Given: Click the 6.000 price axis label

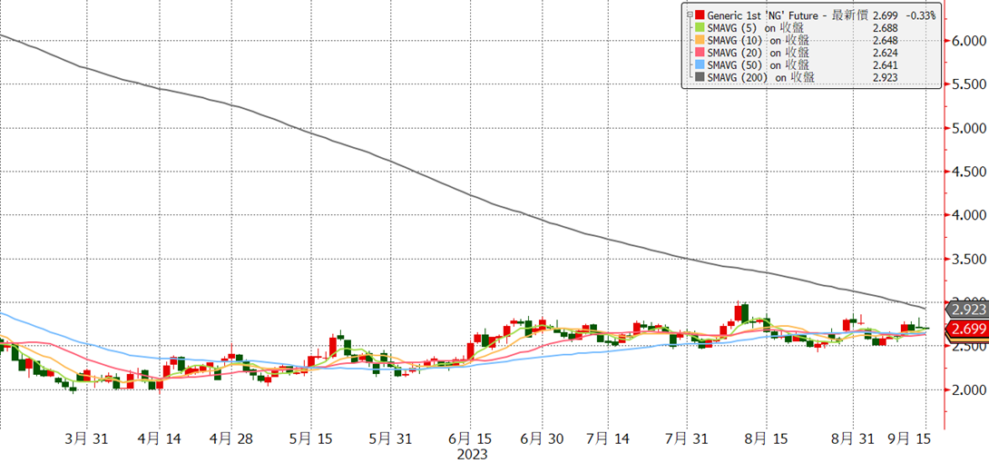Looking at the screenshot, I should [x=969, y=41].
